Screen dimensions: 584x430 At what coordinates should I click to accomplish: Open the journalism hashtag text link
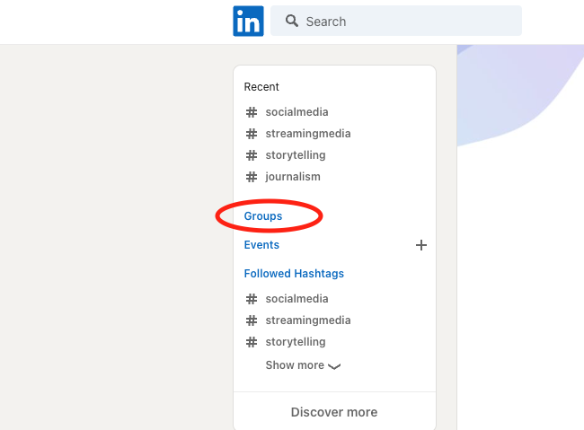pyautogui.click(x=293, y=177)
